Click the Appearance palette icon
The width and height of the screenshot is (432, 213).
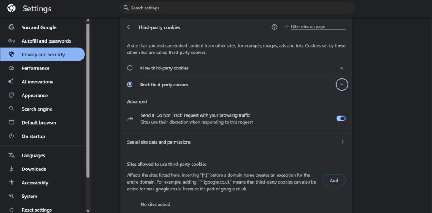pos(11,96)
